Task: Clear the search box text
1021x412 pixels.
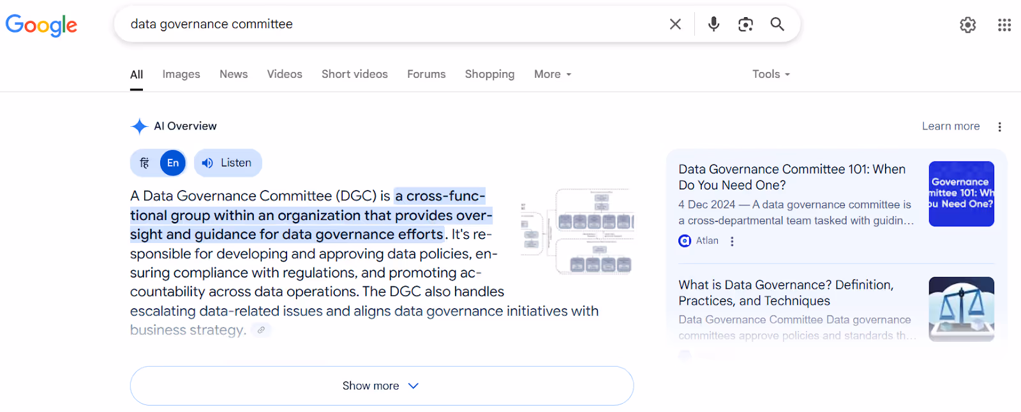Action: tap(675, 24)
